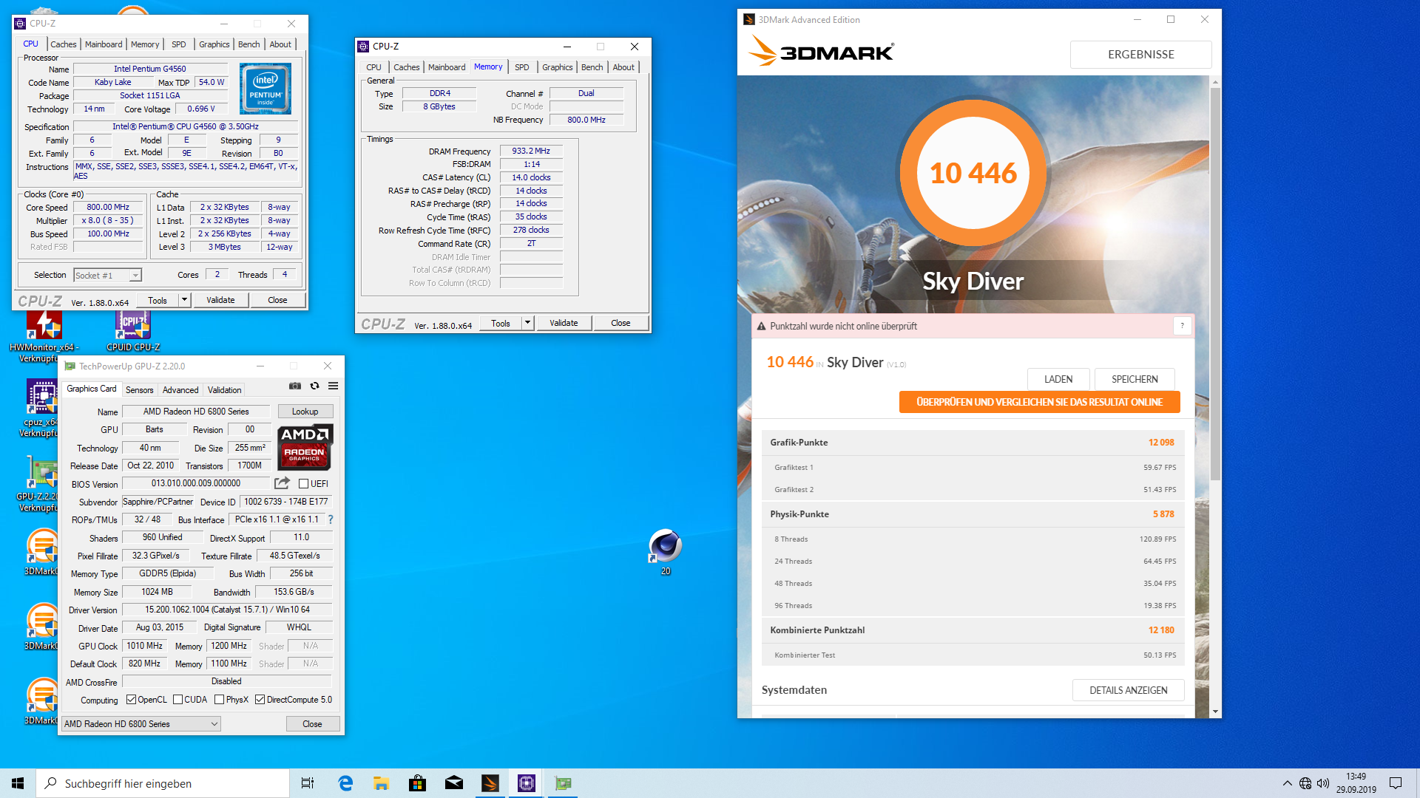Open CPUID CPU-Z desktop shortcut
This screenshot has height=798, width=1420.
pos(133,331)
